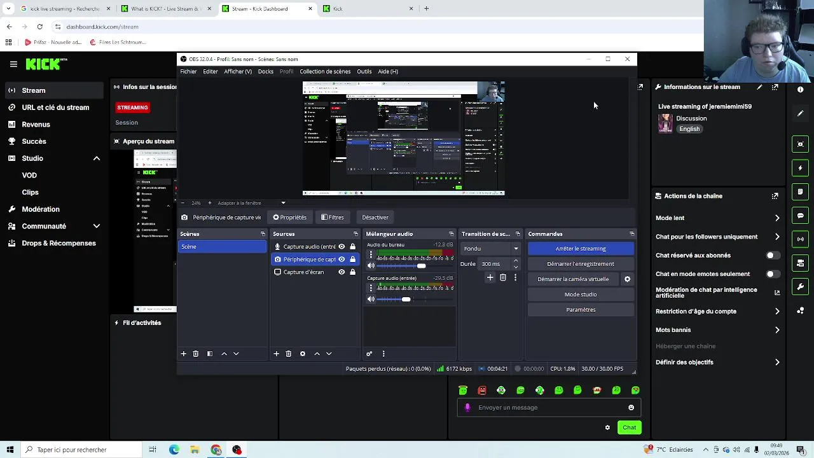
Task: Toggle lock on Périphérique de capture source
Action: click(x=352, y=260)
